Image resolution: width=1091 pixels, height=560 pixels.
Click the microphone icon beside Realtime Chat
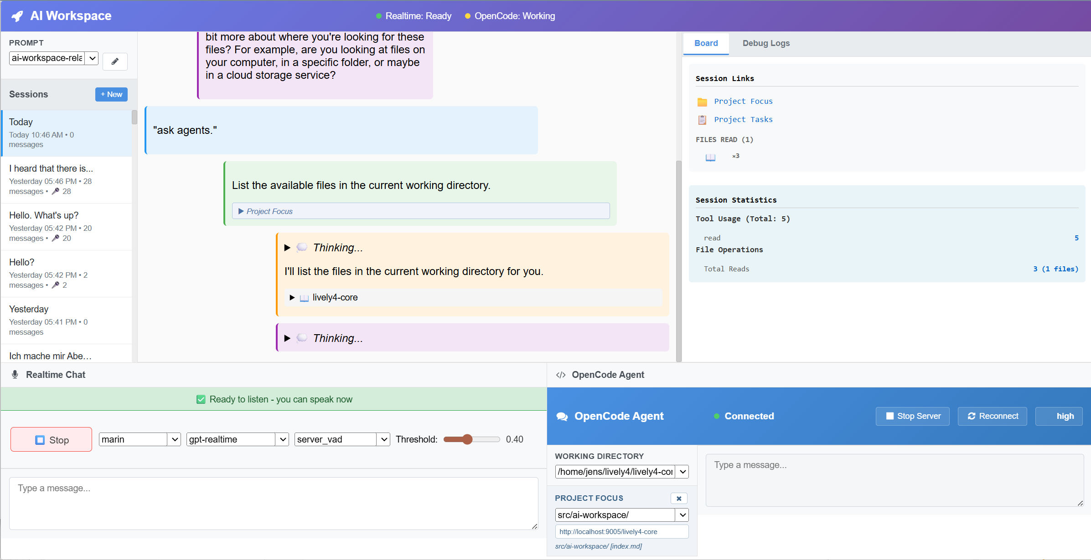point(15,375)
